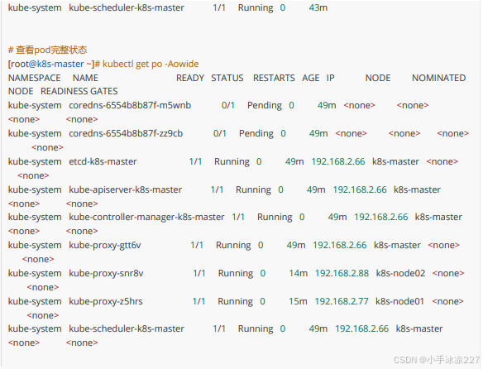Click the kube-controller-manager-k8s-master pod name
483x369 pixels.
point(146,217)
